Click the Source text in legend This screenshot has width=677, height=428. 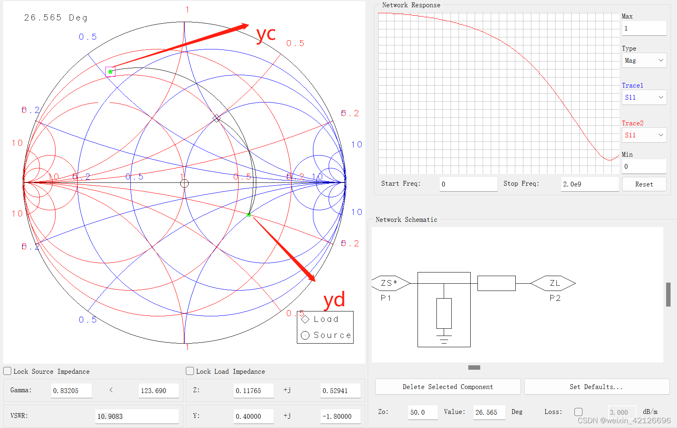[x=332, y=335]
